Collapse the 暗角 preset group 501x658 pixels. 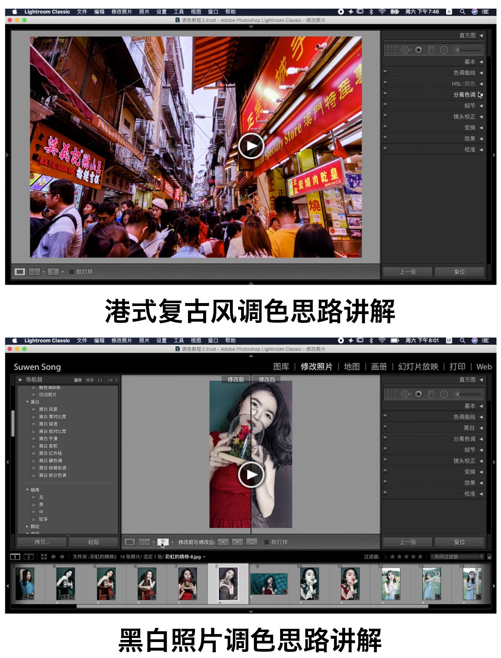tap(28, 490)
